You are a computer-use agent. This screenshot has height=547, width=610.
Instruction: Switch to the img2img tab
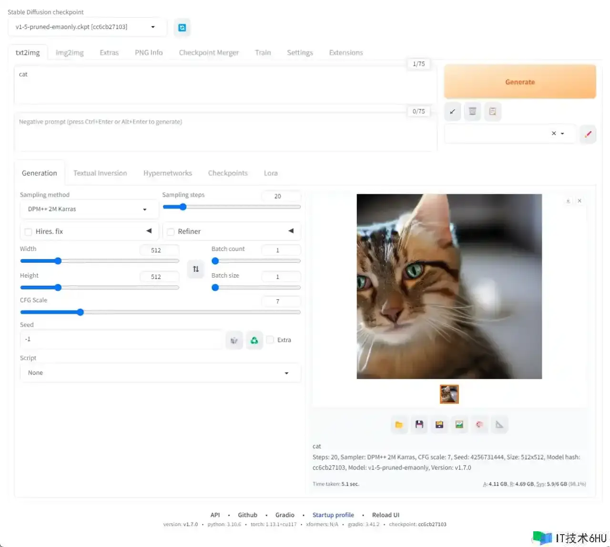pyautogui.click(x=70, y=52)
